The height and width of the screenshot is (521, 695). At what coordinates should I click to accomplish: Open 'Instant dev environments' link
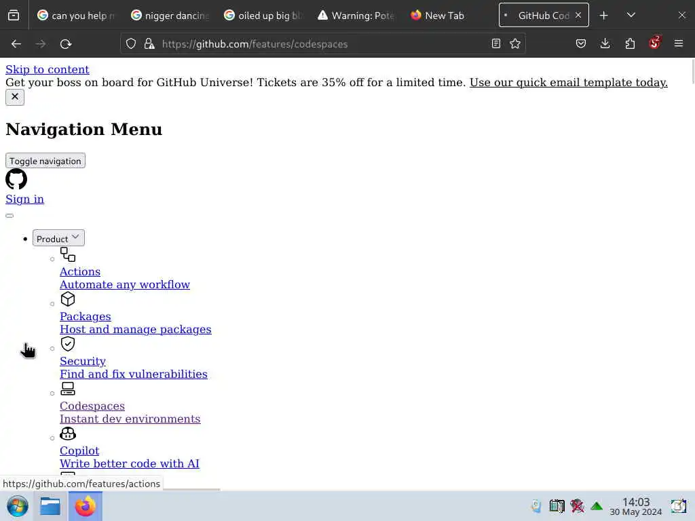coord(130,419)
